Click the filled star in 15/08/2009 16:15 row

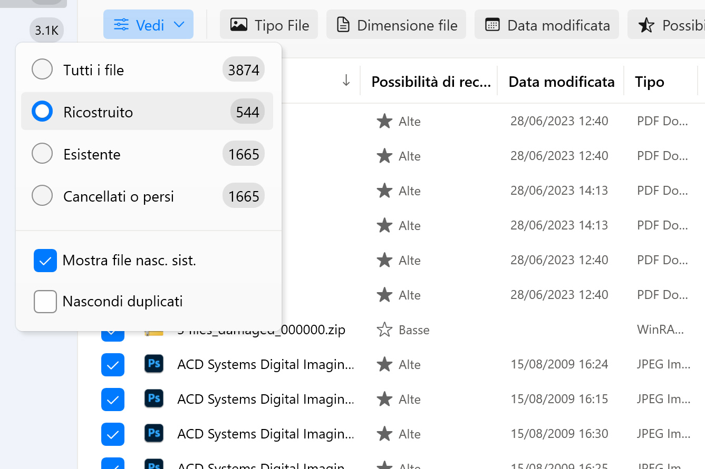click(x=384, y=399)
